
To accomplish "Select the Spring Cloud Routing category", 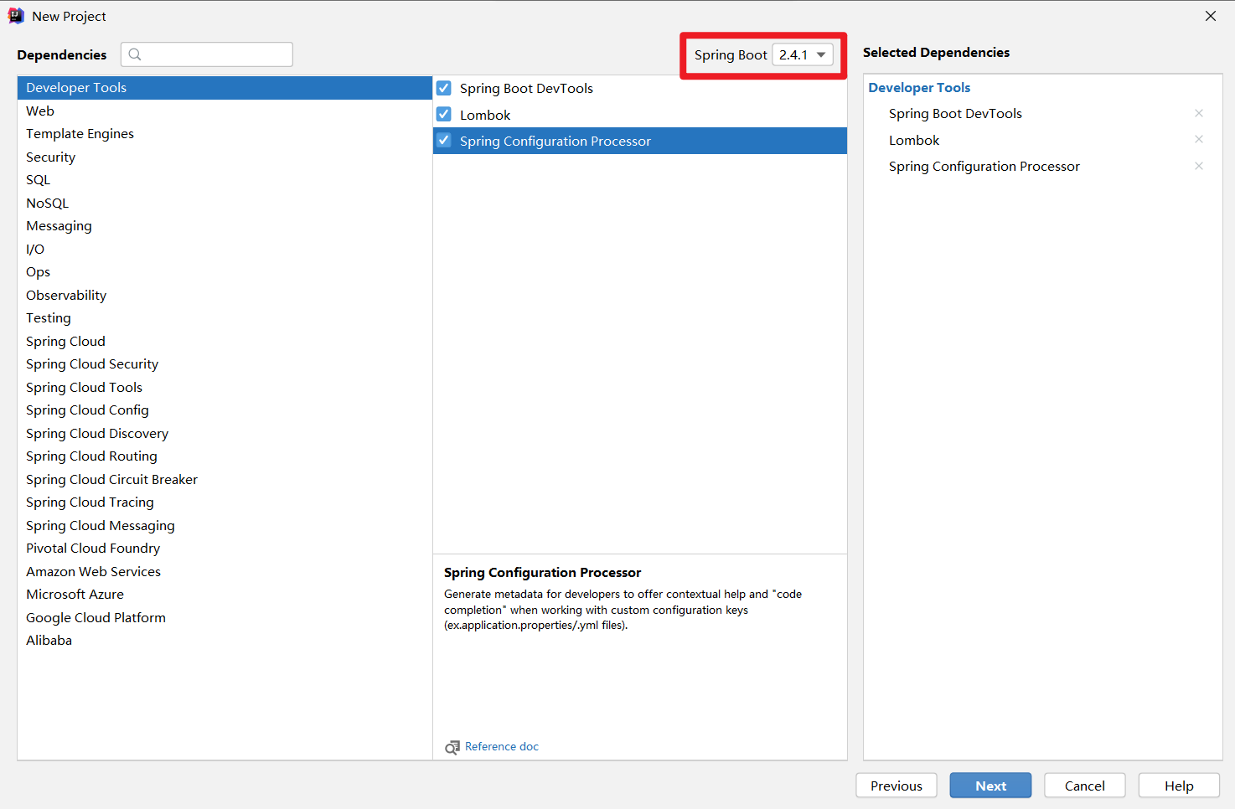I will click(225, 456).
